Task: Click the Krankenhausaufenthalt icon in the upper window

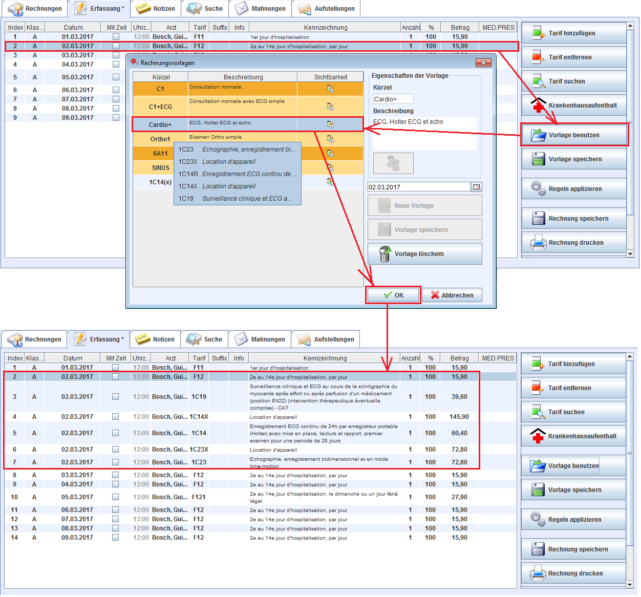Action: tap(538, 105)
